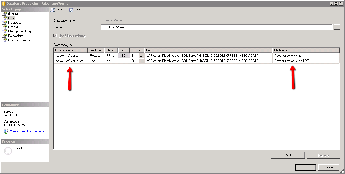Click the Owner text field

pos(216,27)
